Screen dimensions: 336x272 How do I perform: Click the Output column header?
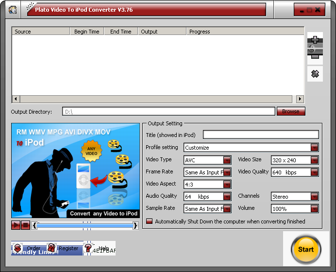point(162,31)
